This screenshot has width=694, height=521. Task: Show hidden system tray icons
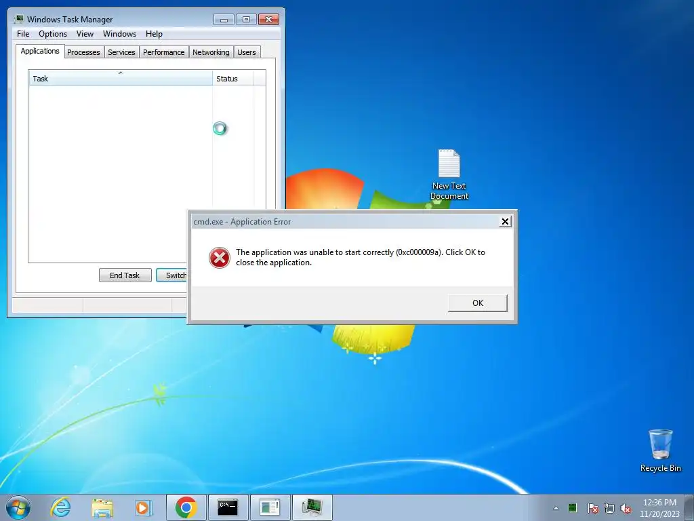pos(556,508)
